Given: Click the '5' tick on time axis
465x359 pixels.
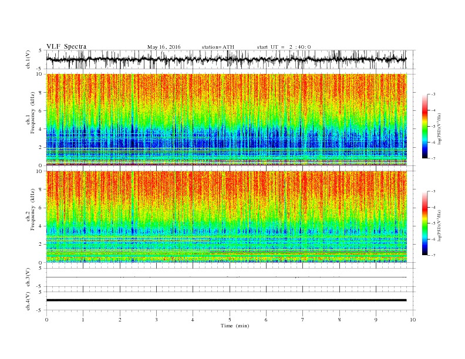Looking at the screenshot, I should [x=230, y=320].
